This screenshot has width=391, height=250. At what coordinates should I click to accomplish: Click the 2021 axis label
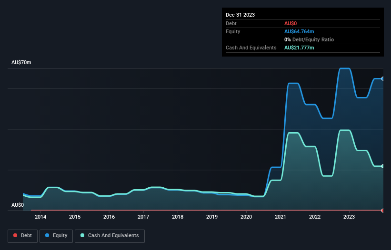click(281, 217)
